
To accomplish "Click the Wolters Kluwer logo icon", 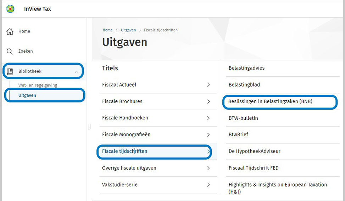I will (10, 9).
